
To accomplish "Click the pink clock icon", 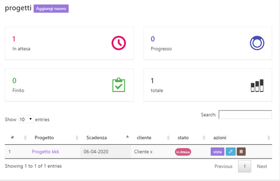I will [119, 43].
